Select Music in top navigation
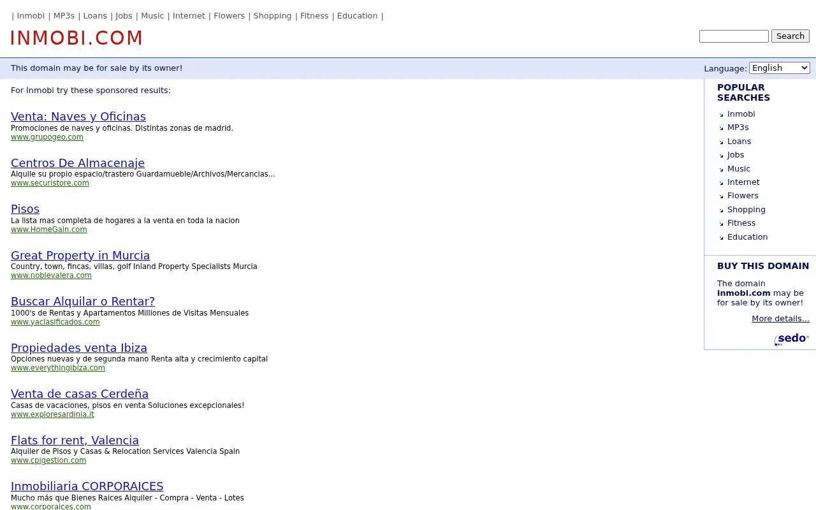 coord(152,16)
